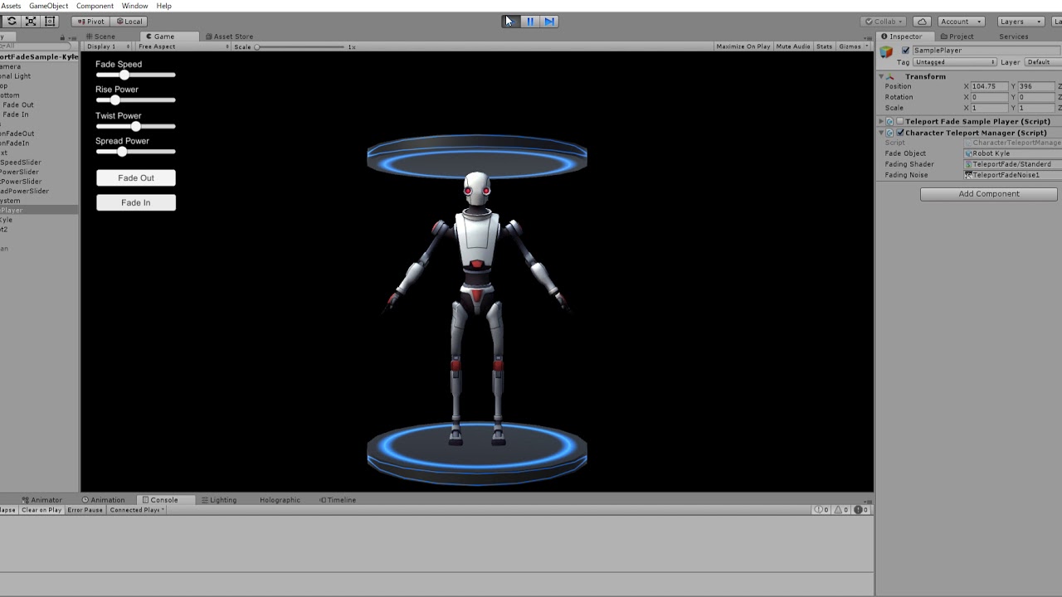Open the Connected Player dropdown

click(137, 510)
